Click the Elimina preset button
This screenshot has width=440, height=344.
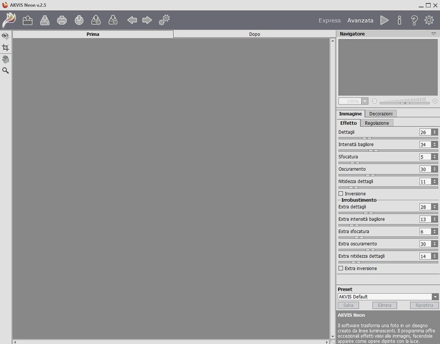(385, 305)
